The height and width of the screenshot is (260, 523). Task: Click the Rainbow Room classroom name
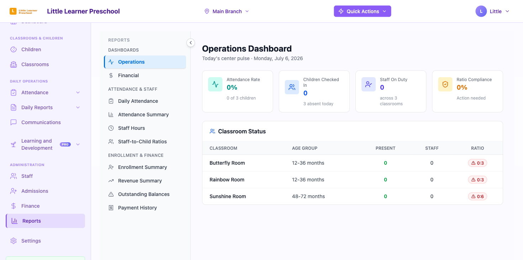tap(227, 180)
